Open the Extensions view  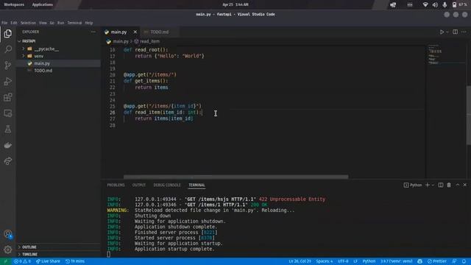click(x=8, y=97)
